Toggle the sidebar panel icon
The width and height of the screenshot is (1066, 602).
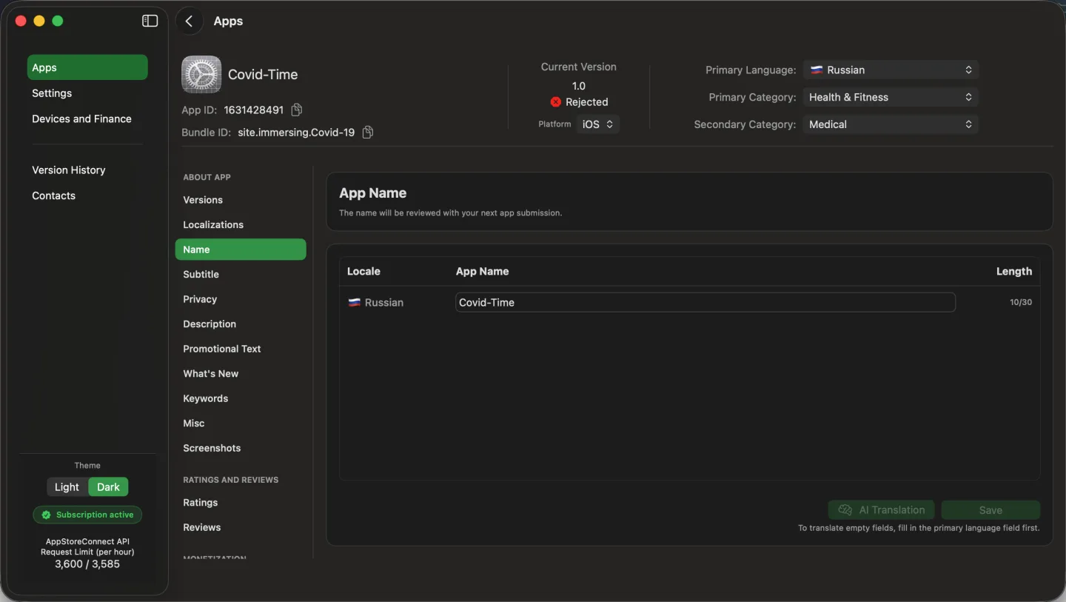(150, 21)
